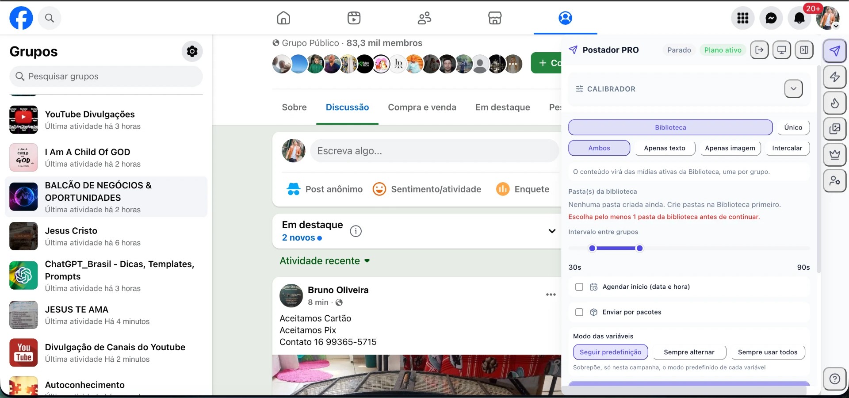This screenshot has height=398, width=849.
Task: Open the image library tool in sidebar
Action: coord(835,129)
